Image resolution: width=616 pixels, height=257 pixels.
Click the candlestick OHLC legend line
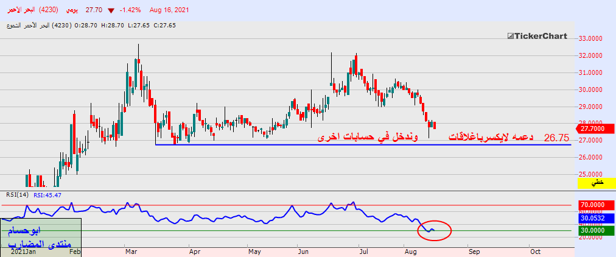tap(91, 26)
